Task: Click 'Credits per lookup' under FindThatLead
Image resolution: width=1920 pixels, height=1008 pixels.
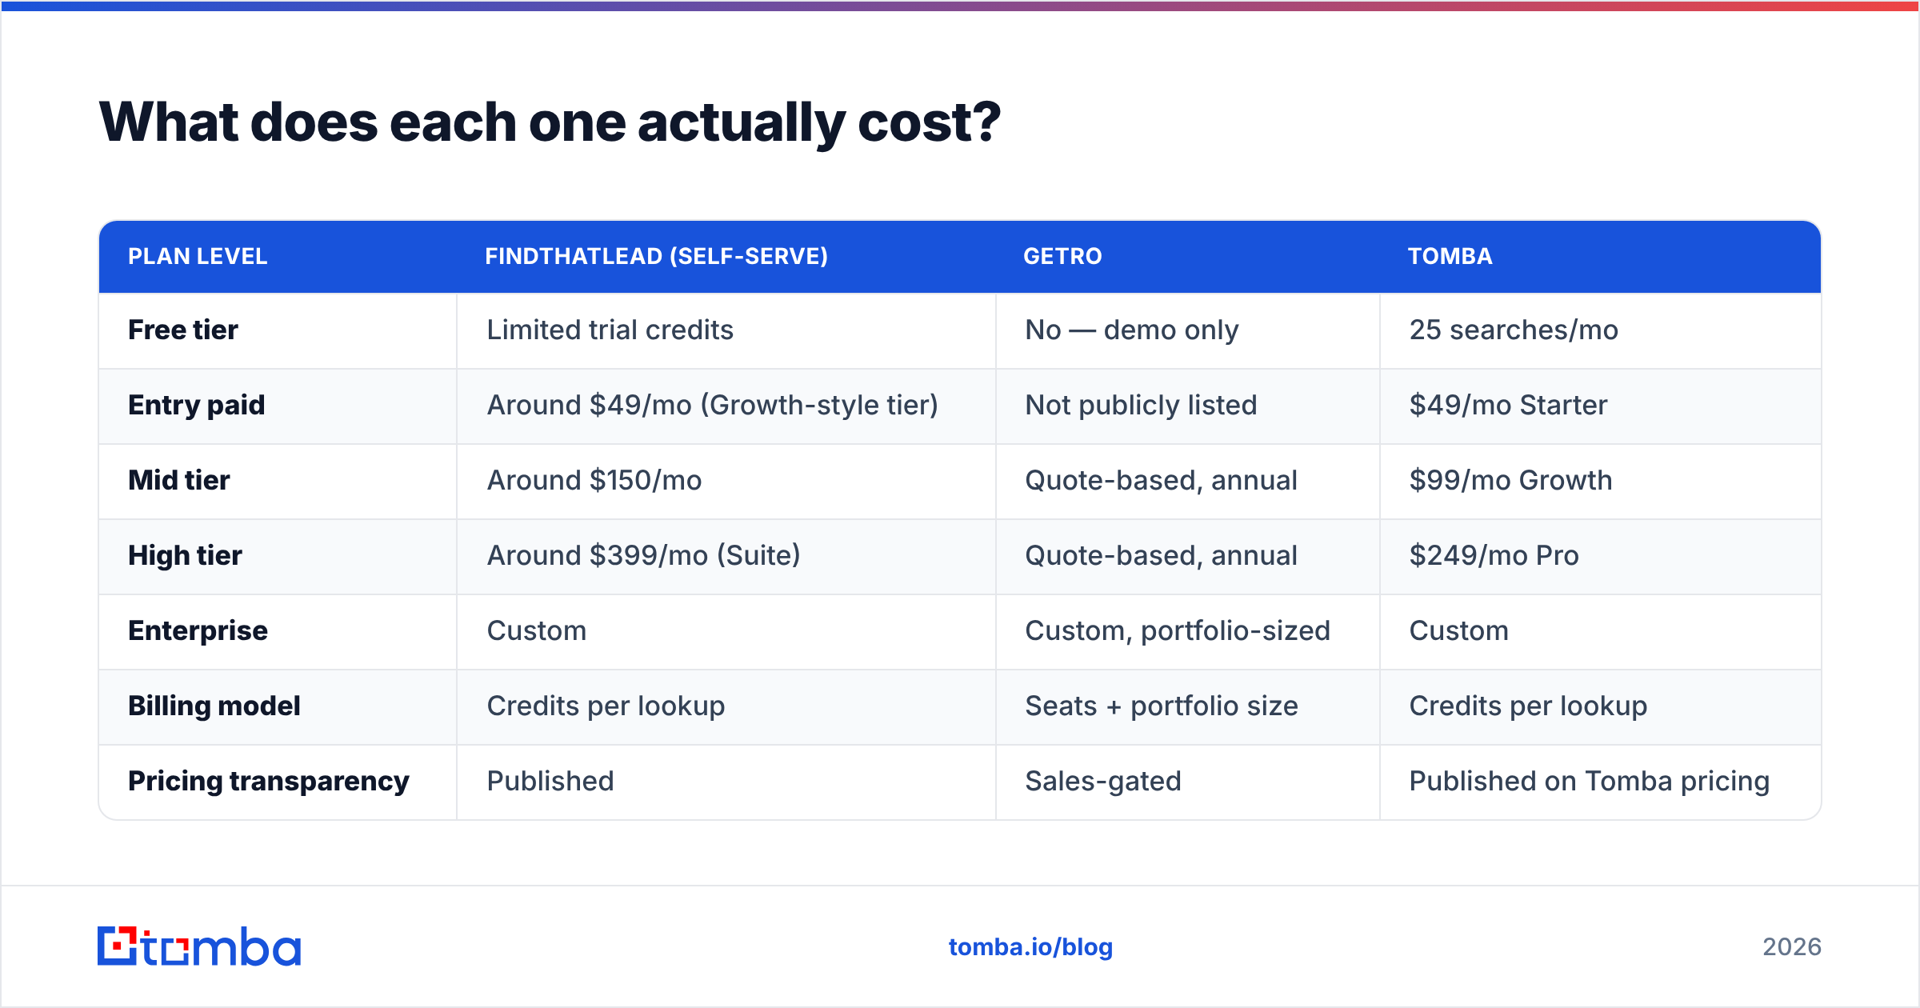Action: tap(606, 706)
